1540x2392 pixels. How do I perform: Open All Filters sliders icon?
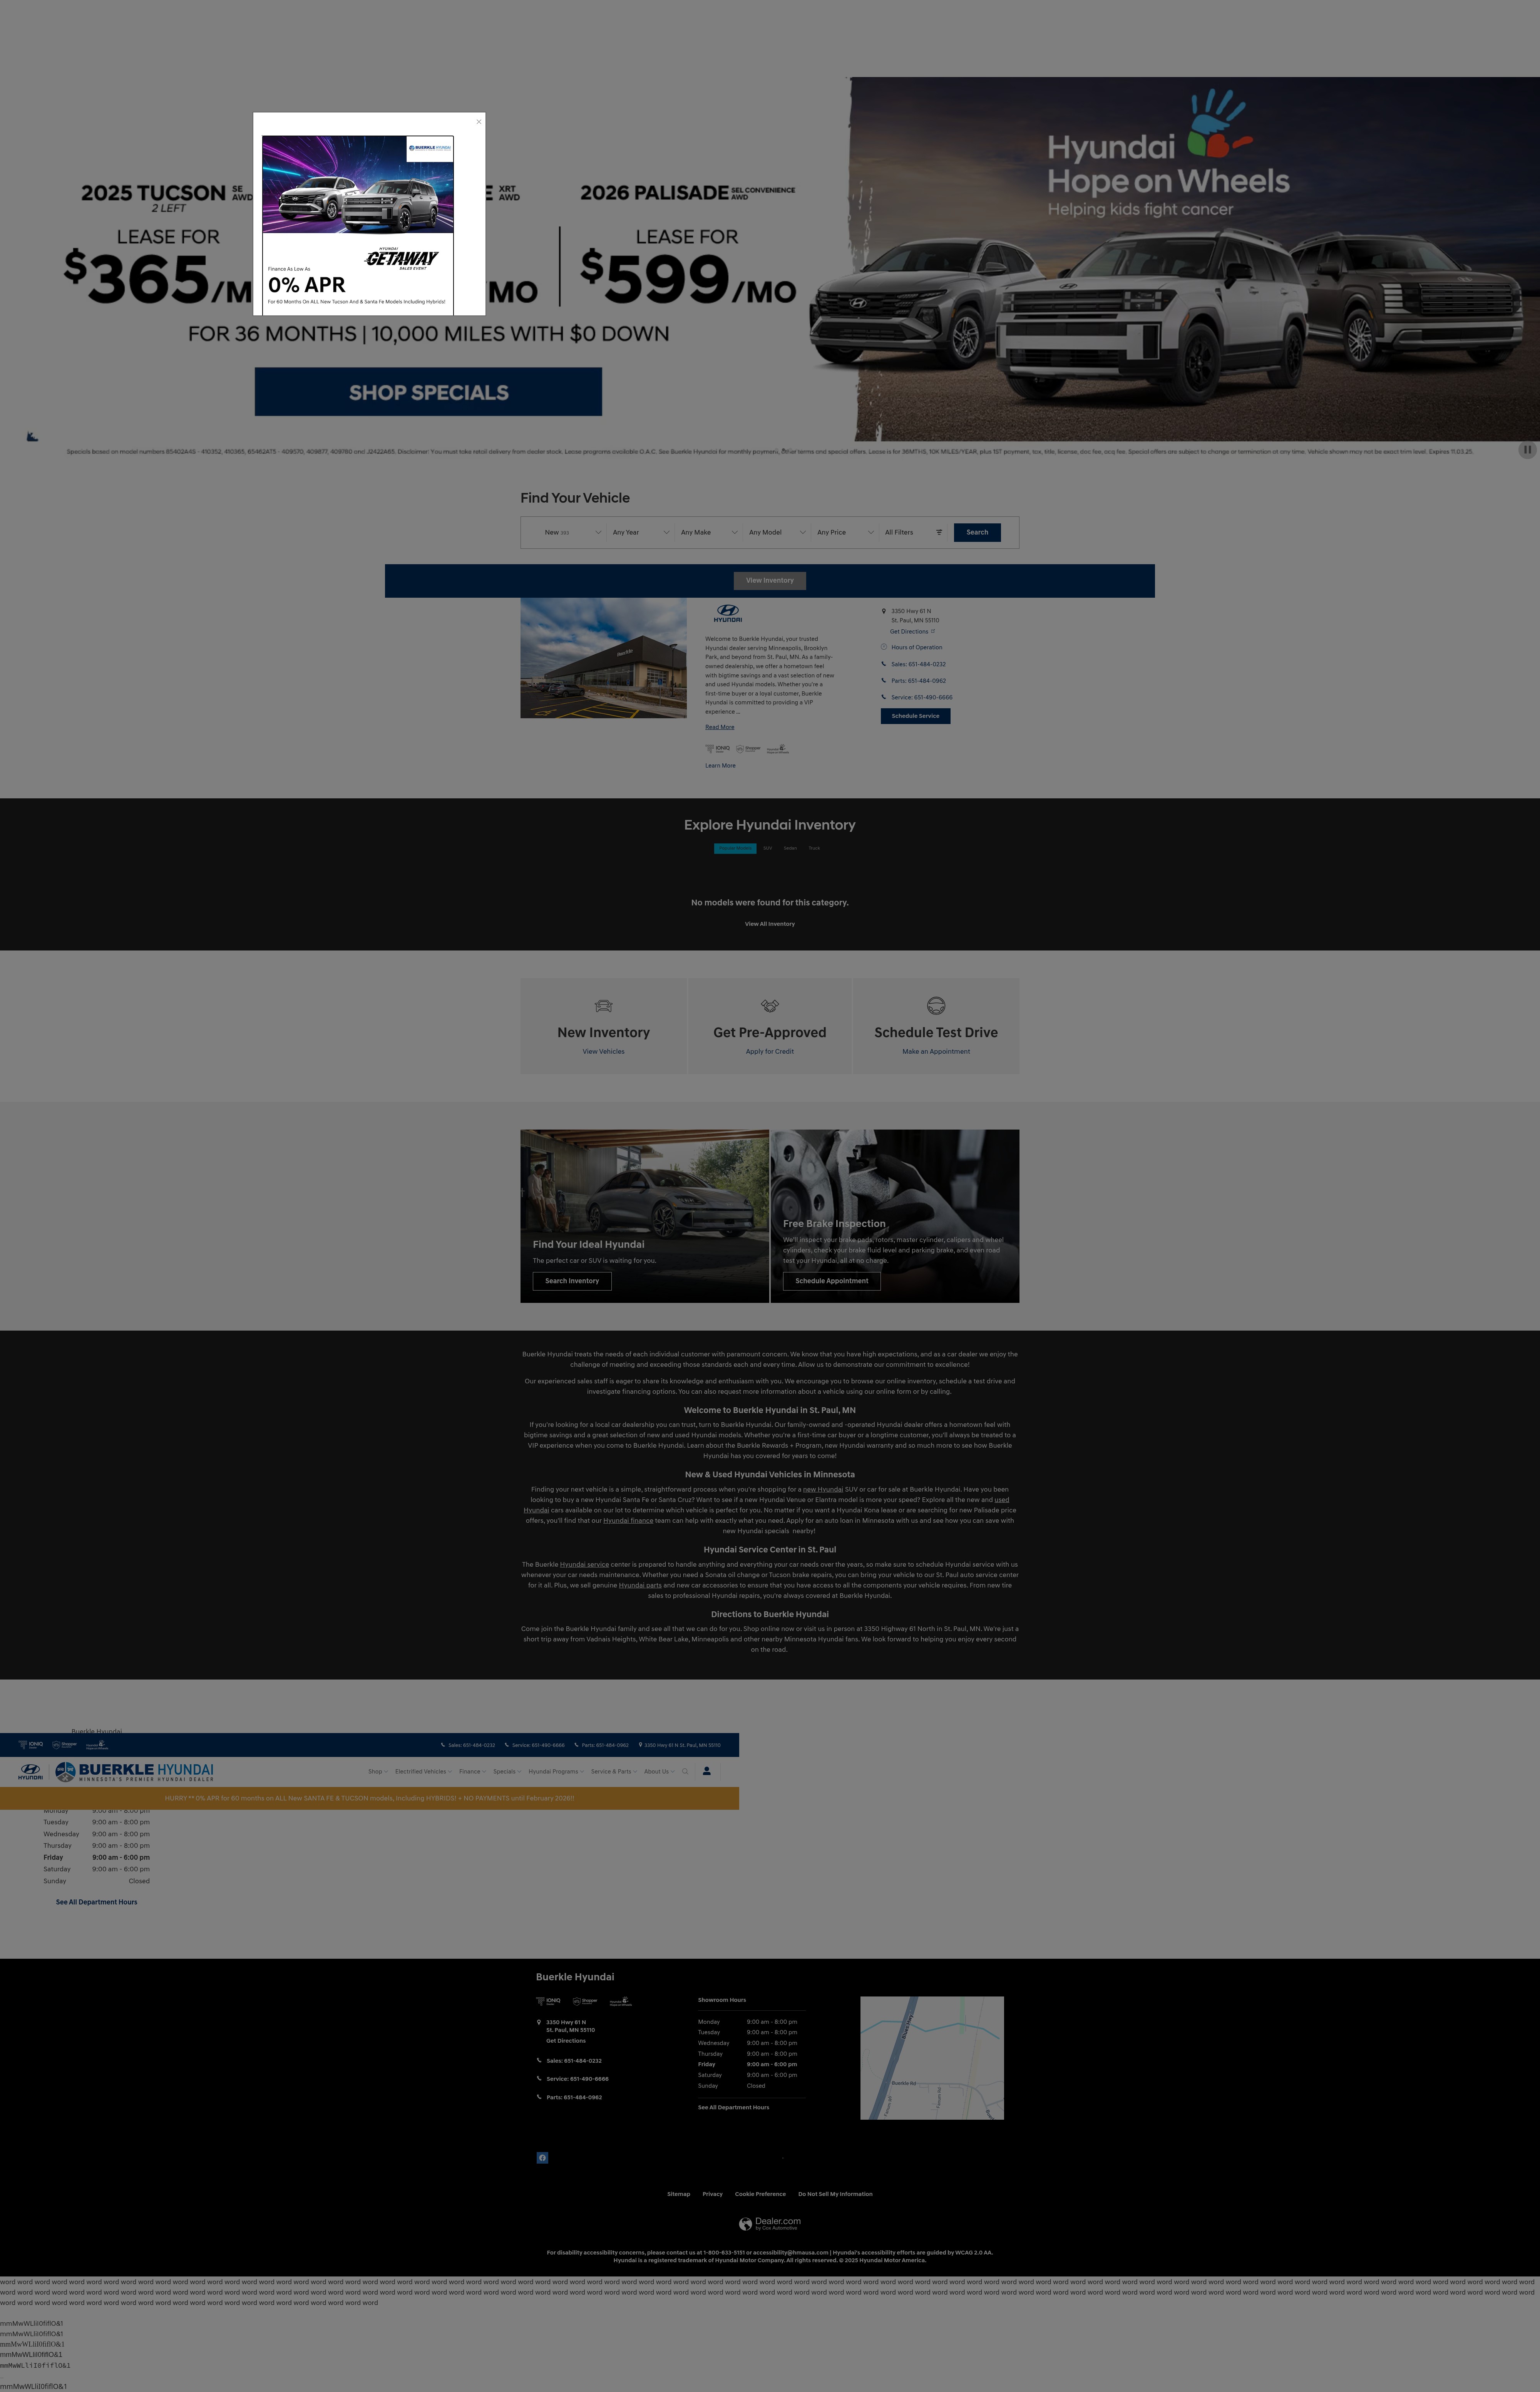[939, 532]
